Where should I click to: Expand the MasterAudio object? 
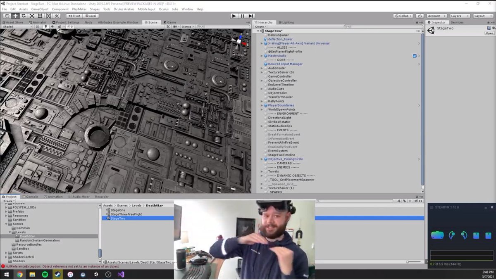click(x=262, y=56)
